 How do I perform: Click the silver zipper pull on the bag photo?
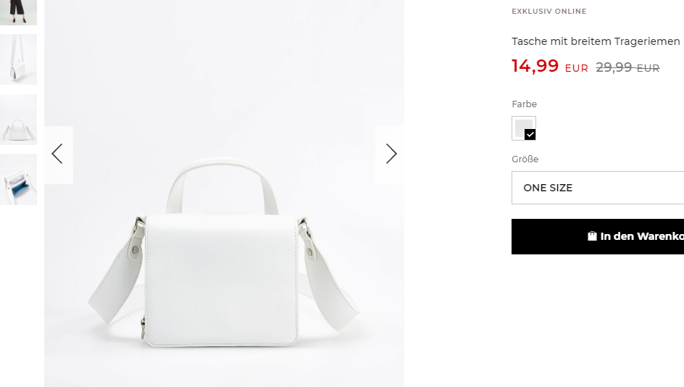coord(143,328)
